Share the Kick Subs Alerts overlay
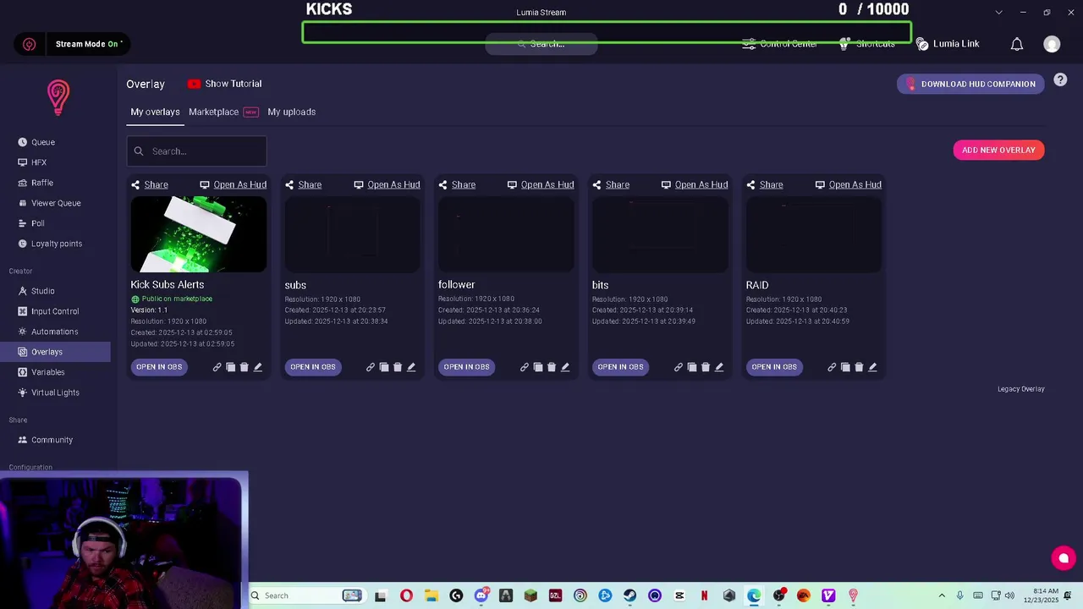The width and height of the screenshot is (1083, 609). tap(150, 184)
